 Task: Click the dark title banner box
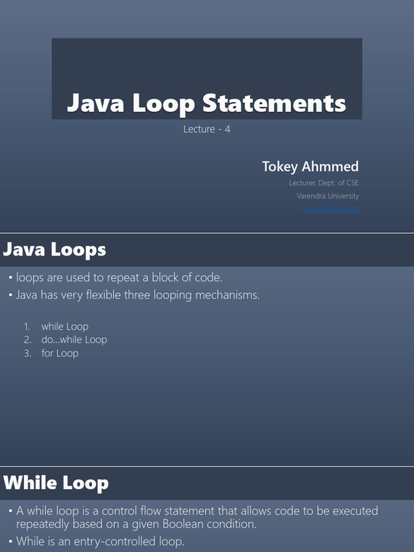coord(206,59)
